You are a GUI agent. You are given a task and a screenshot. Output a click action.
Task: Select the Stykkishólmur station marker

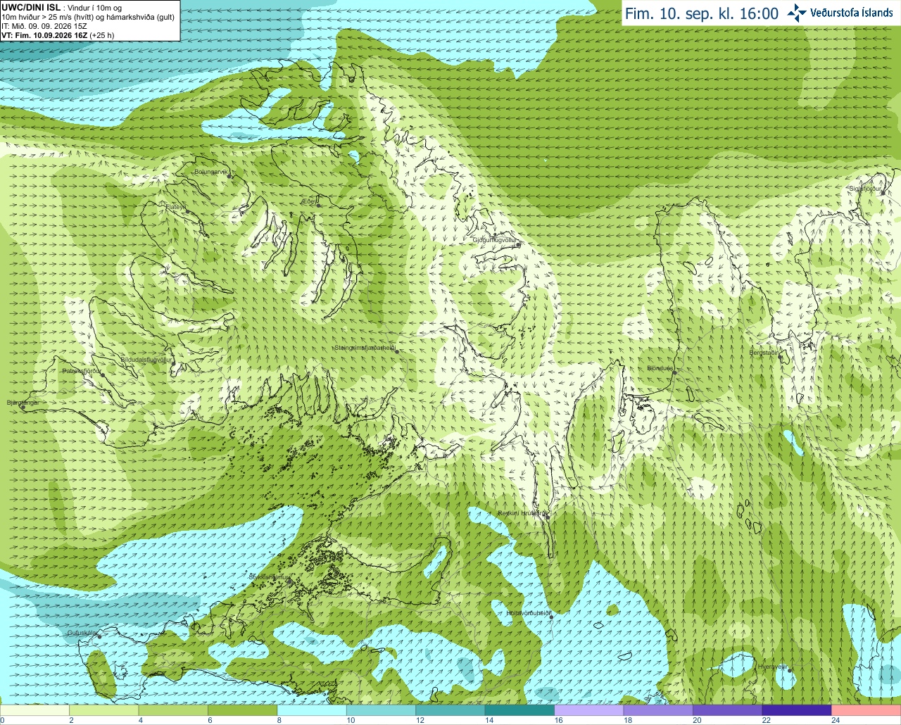point(288,581)
